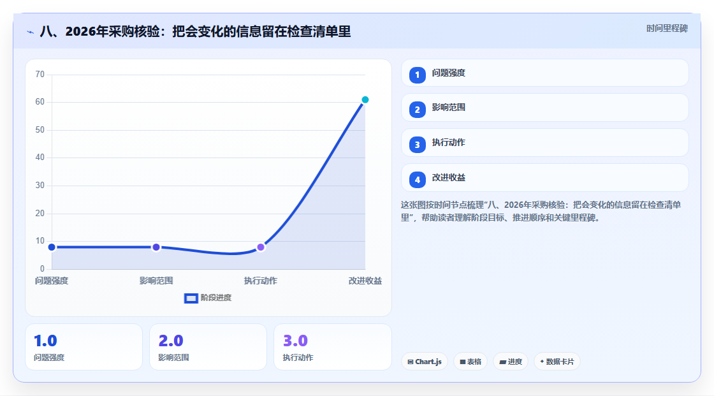Screen dimensions: 714x396
Task: Open the 影响范围 list item
Action: (x=544, y=108)
